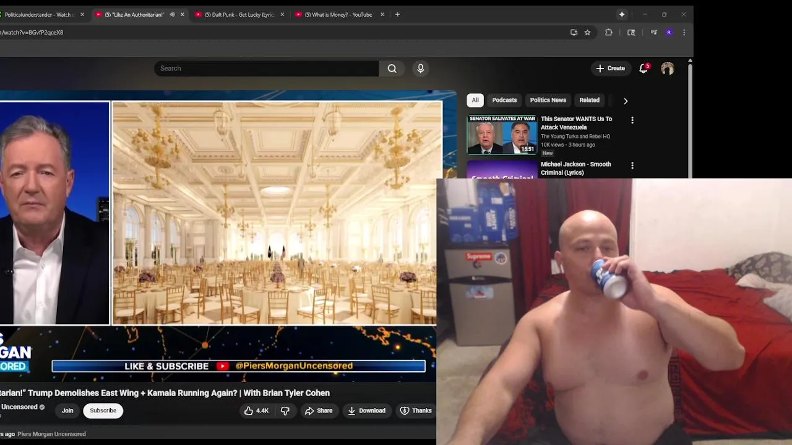Click the YouTube search magnifier button
This screenshot has width=792, height=445.
point(392,69)
